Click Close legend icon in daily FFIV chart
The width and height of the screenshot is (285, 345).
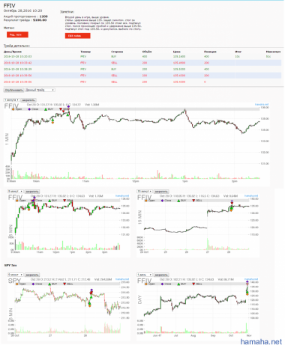[x=162, y=284]
